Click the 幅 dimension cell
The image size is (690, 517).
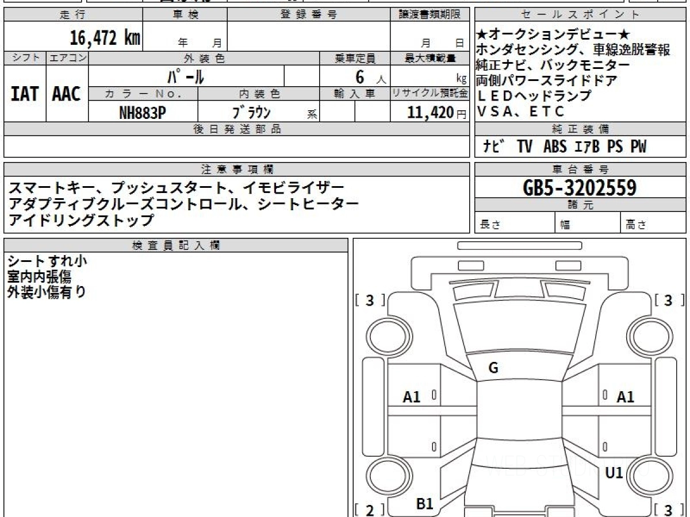click(588, 223)
